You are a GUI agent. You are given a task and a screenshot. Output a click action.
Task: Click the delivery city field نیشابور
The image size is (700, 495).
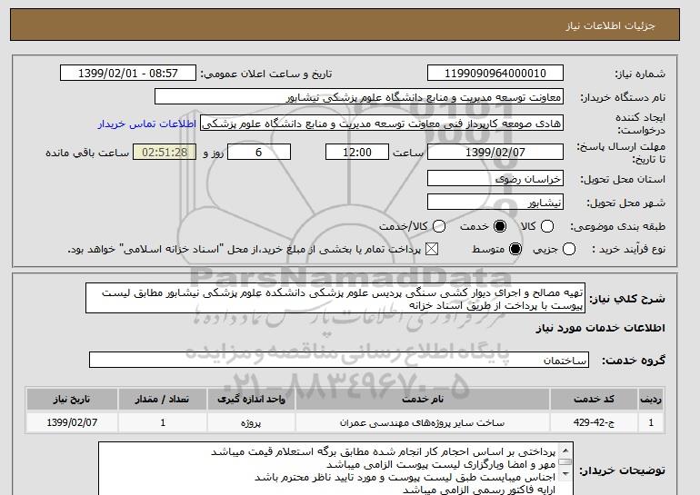495,202
